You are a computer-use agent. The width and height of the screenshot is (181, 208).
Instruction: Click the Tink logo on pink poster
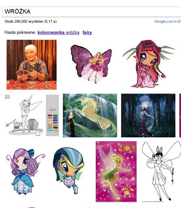[x=127, y=148]
